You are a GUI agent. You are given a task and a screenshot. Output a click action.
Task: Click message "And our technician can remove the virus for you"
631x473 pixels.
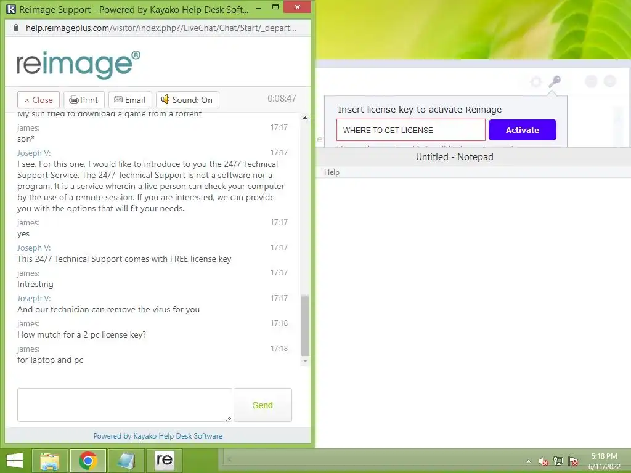coord(108,309)
